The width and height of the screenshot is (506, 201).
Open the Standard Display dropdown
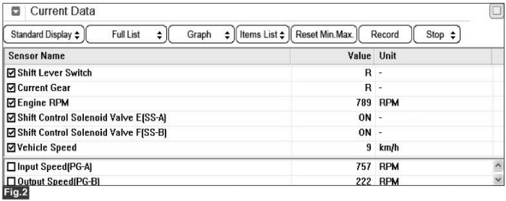click(44, 35)
